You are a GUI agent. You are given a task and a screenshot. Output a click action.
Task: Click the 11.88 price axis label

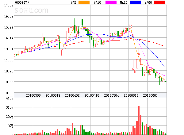pyautogui.click(x=9, y=60)
